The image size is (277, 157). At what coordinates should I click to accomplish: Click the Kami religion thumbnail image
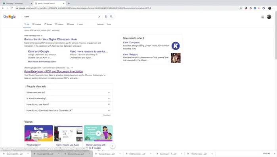(x=176, y=58)
